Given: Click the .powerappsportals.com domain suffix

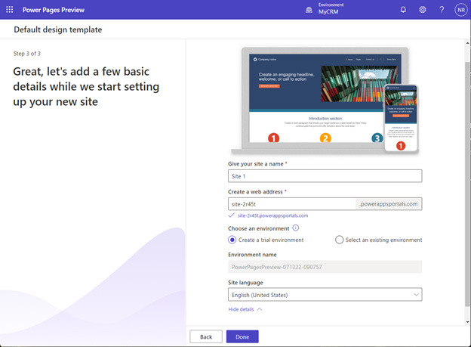Looking at the screenshot, I should (x=389, y=204).
